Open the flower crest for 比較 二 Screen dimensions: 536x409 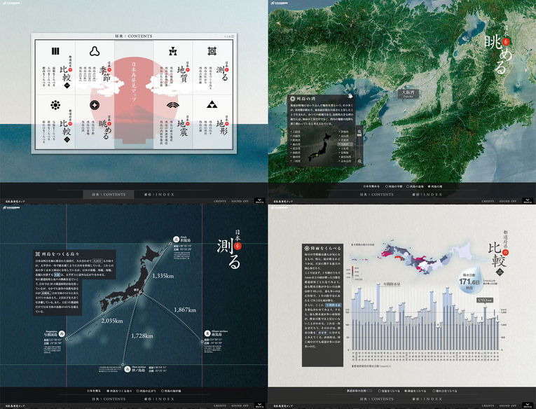(55, 105)
